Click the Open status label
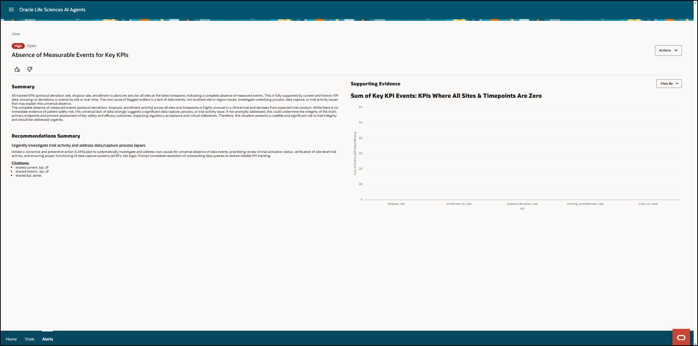The height and width of the screenshot is (346, 698). 31,46
